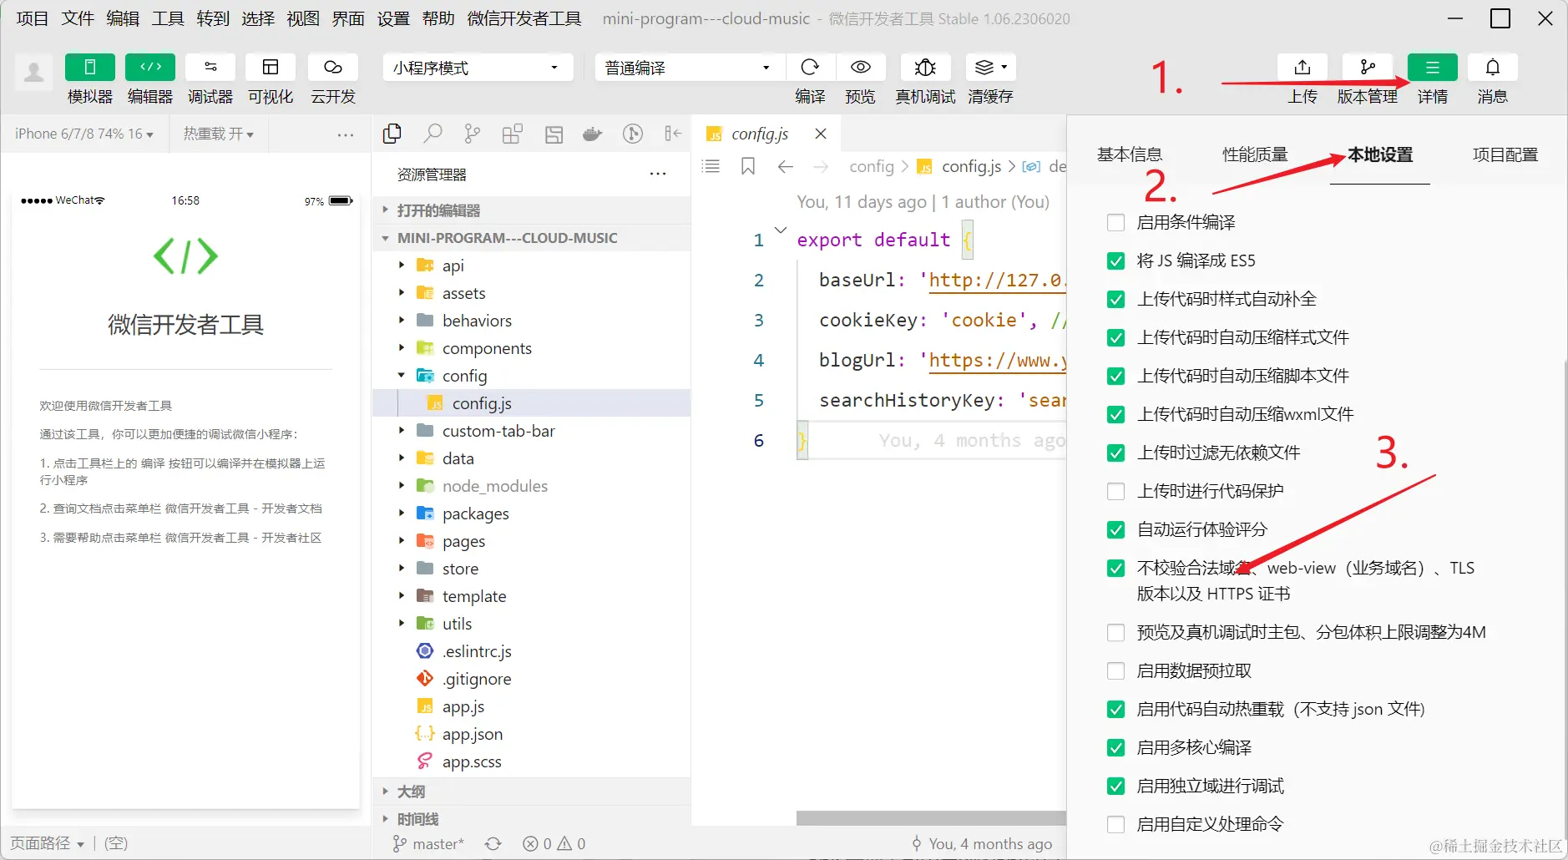Open the iPhone 6/7/8 device dropdown
Screen dimensions: 1568x860
[x=84, y=134]
